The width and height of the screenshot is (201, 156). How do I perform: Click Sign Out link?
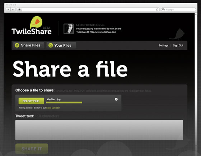coord(178,45)
